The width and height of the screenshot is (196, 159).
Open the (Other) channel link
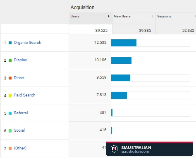[20, 148]
